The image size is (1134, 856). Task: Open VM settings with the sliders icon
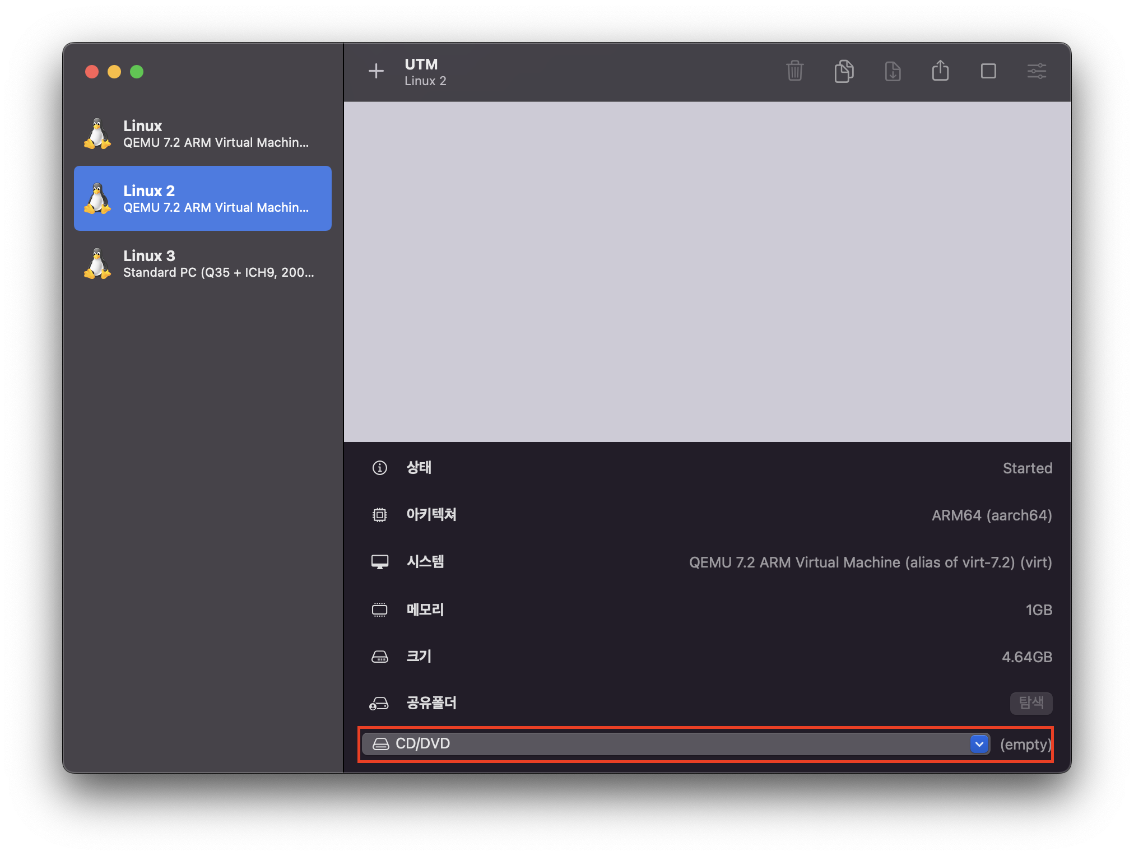click(1037, 71)
